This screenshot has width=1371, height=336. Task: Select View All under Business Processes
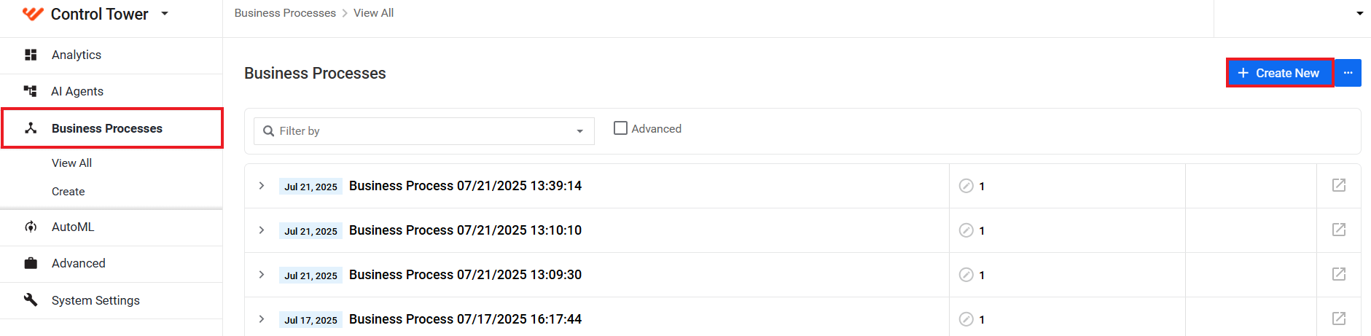click(71, 163)
